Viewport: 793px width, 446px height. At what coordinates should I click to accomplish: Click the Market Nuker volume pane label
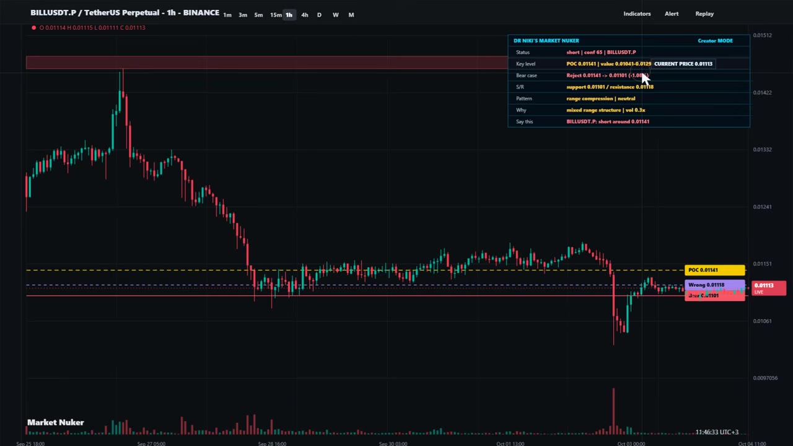(56, 422)
